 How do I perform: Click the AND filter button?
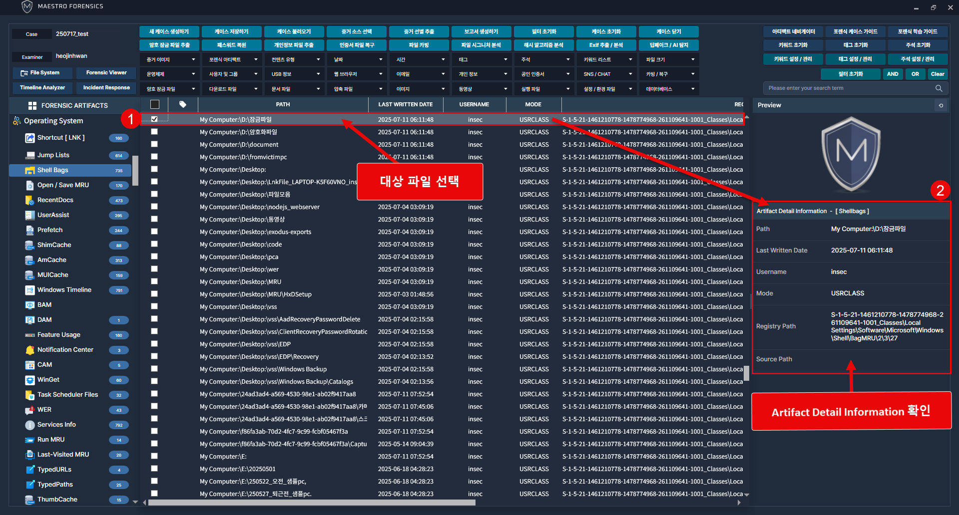point(893,74)
